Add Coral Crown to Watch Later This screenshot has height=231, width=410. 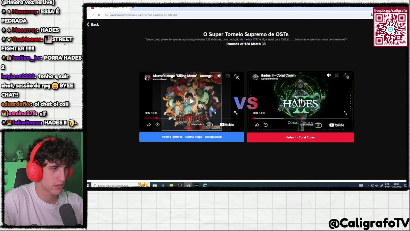tap(266, 125)
